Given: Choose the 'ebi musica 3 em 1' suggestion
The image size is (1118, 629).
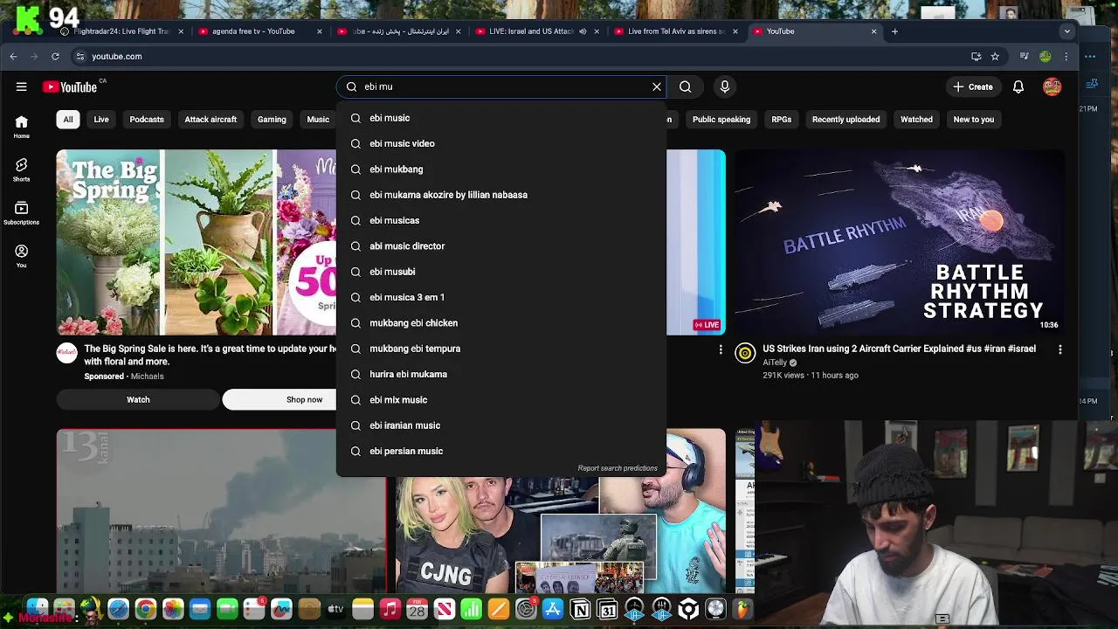Looking at the screenshot, I should coord(501,297).
